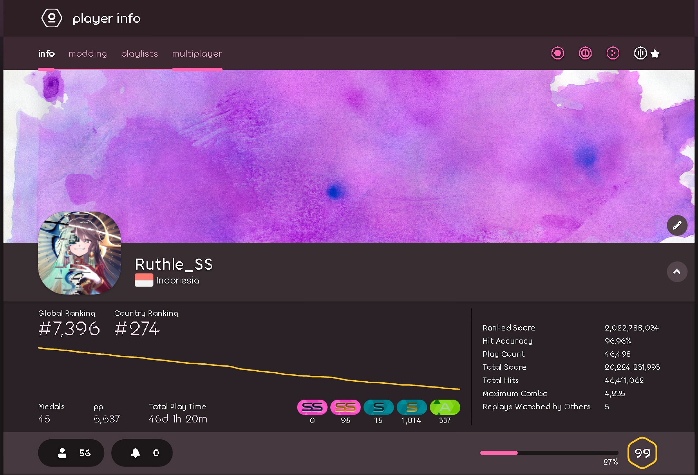Collapse the profile cover with chevron

click(677, 272)
